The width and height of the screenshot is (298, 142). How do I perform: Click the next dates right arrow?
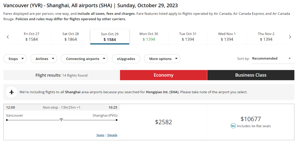[290, 37]
